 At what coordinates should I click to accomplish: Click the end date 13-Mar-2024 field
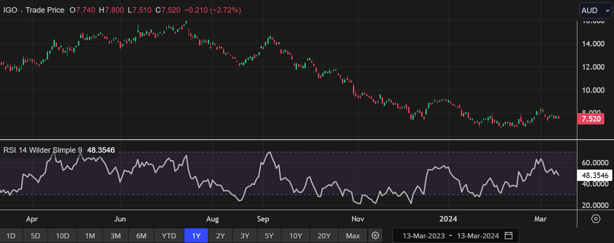477,236
